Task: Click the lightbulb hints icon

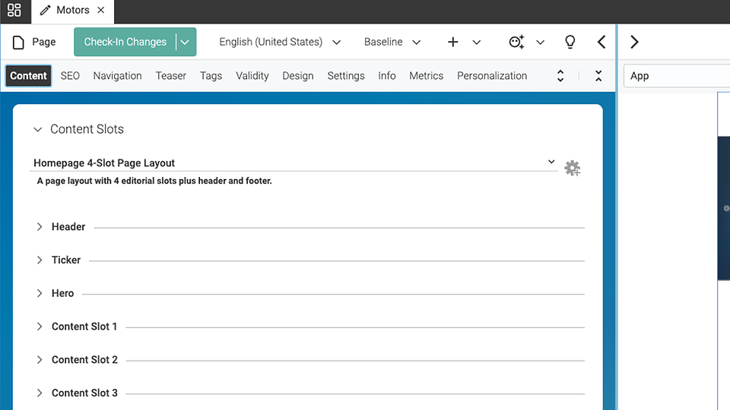Action: [570, 42]
